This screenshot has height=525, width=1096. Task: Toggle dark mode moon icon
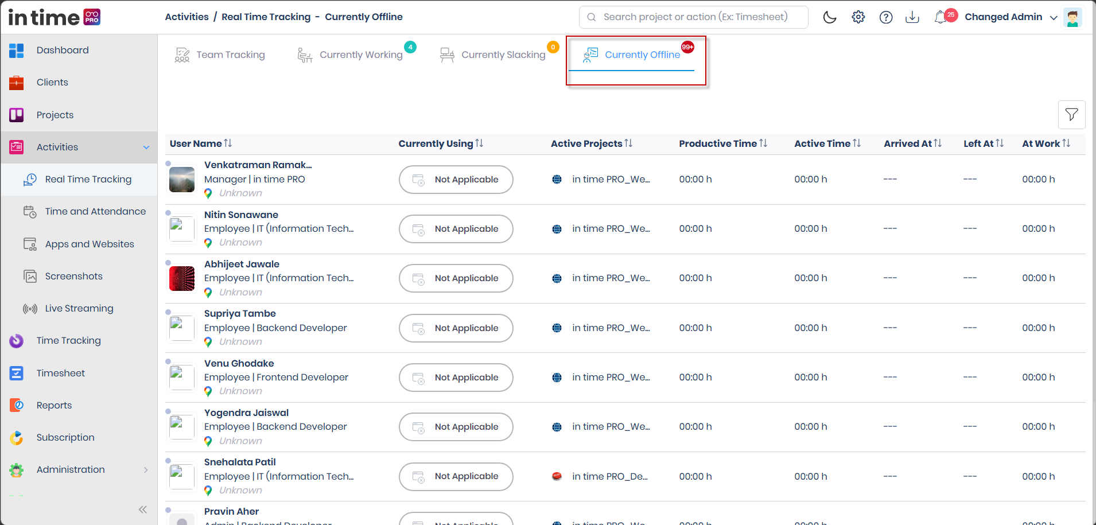(x=830, y=17)
